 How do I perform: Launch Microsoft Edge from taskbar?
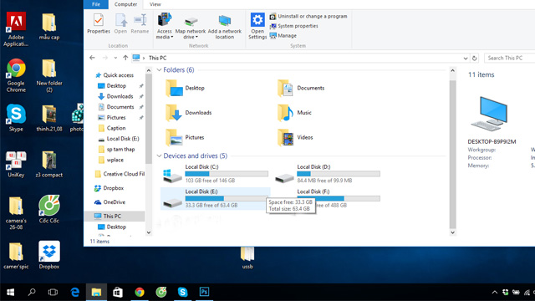coord(74,292)
